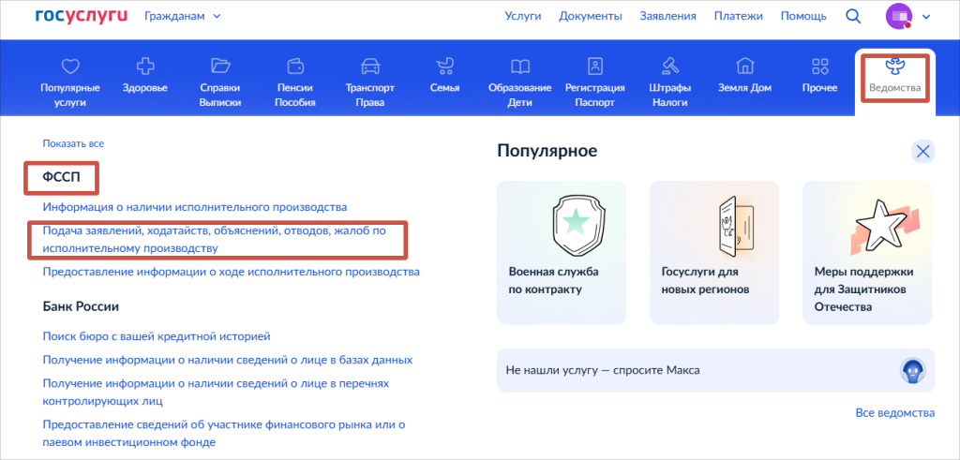Screen dimensions: 960x460
Task: Expand the user profile avatar menu
Action: (x=908, y=16)
